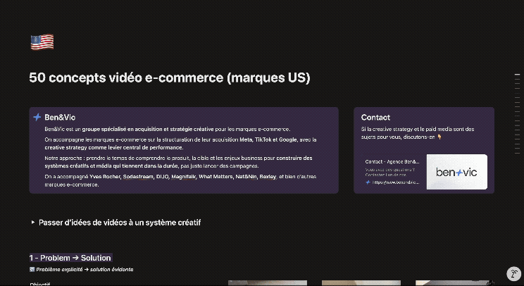The image size is (524, 286).
Task: Click the bold 'Meta, TikTok et Google' text
Action: [x=268, y=139]
